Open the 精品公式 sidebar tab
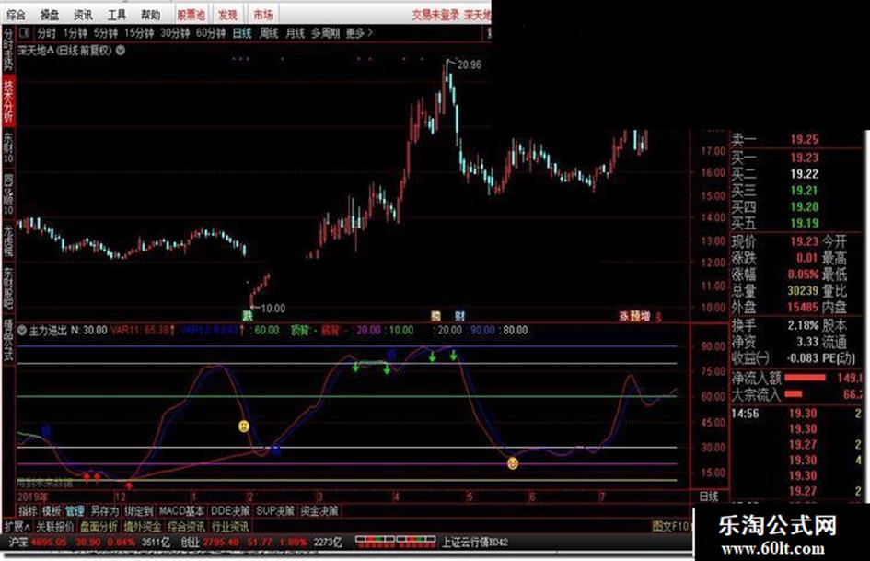 8,338
